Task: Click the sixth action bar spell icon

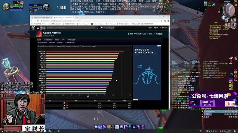Action: [117, 127]
